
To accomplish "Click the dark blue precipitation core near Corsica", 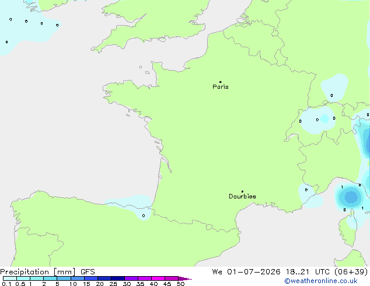I will (x=351, y=197).
